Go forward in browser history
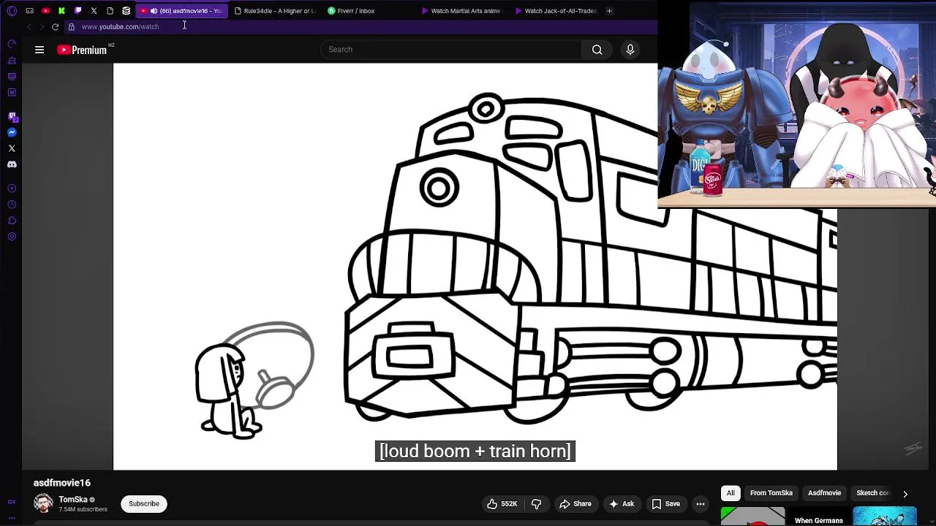Viewport: 936px width, 526px height. point(42,27)
